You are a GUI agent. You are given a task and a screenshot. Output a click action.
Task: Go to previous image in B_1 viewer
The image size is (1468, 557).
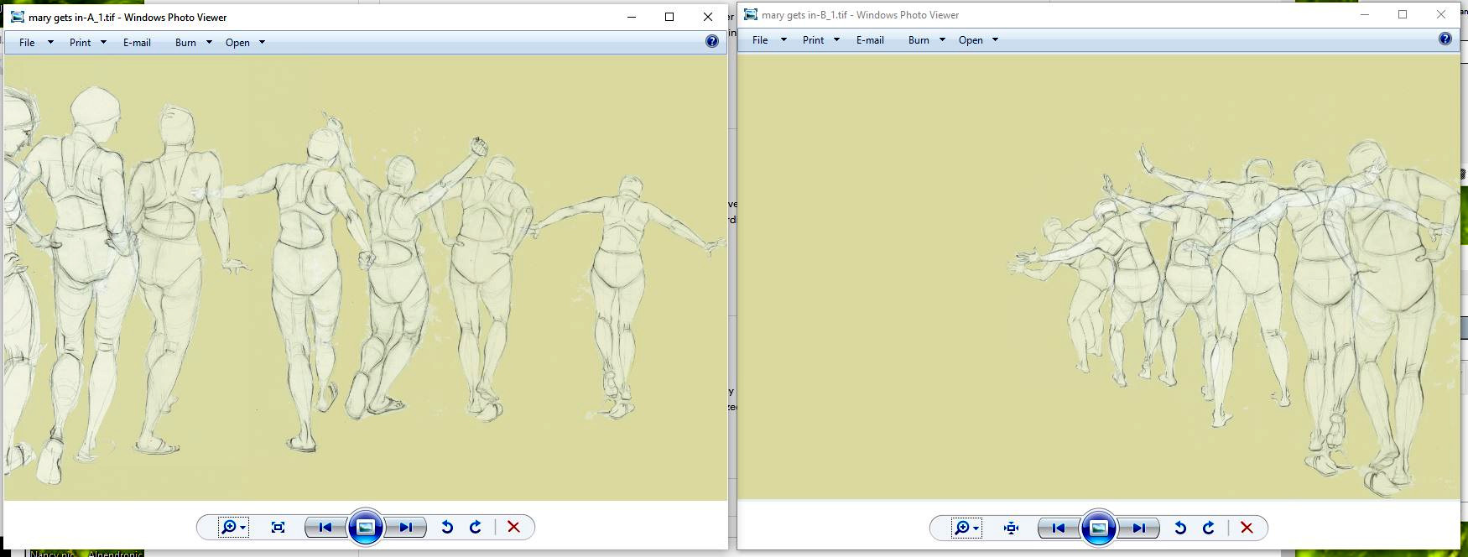pos(1059,528)
